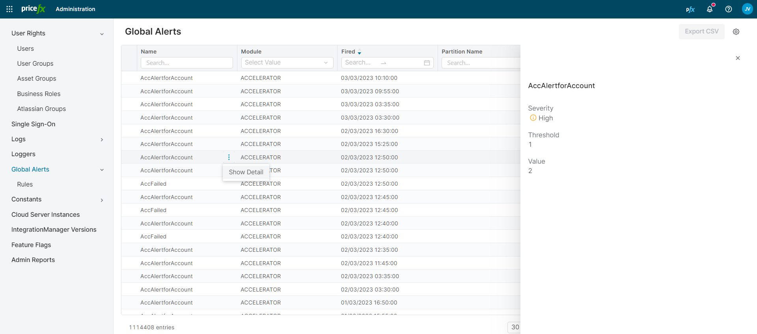This screenshot has height=334, width=757.
Task: Close the alert detail panel
Action: pos(738,58)
